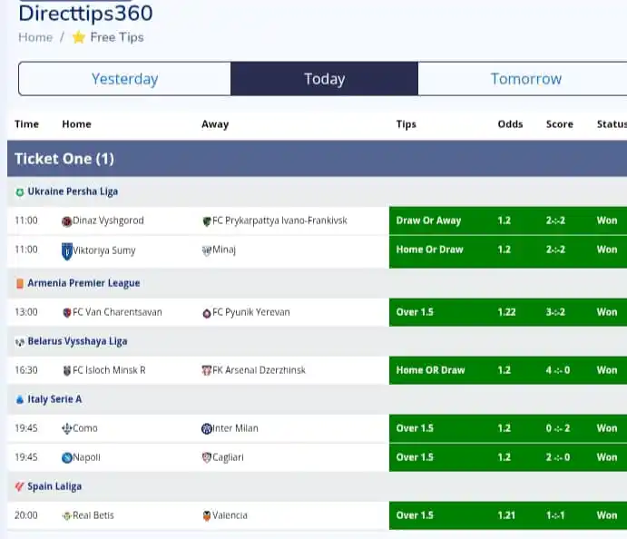Open the Free Tips breadcrumb link

click(117, 37)
